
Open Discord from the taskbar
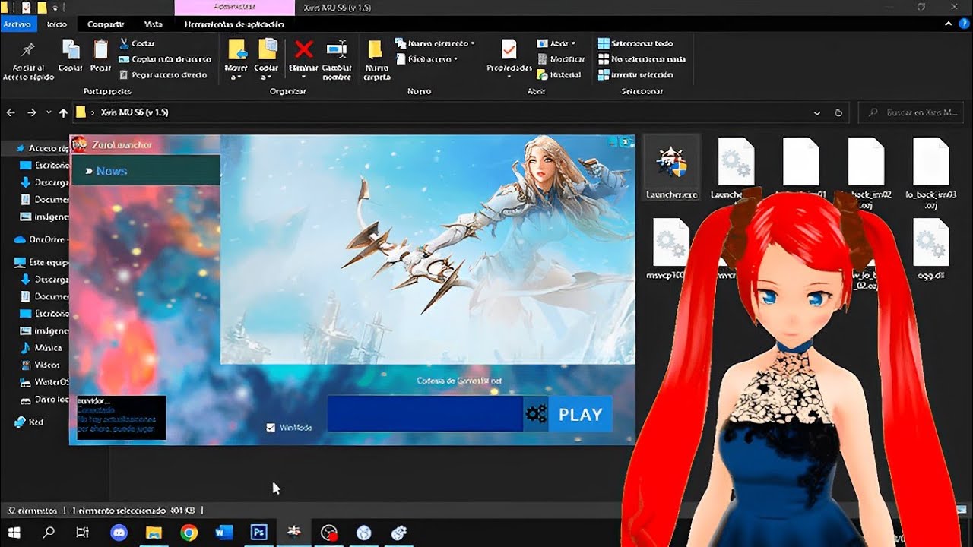[x=119, y=533]
